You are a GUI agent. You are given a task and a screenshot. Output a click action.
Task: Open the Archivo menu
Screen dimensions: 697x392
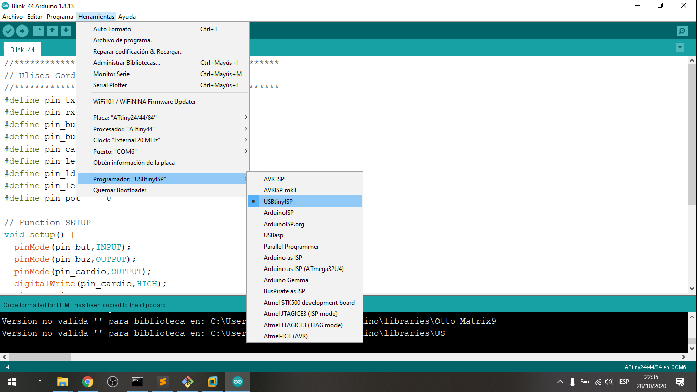point(13,17)
